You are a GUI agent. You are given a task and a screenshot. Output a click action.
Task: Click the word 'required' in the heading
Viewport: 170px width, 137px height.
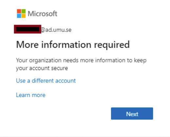click(112, 45)
